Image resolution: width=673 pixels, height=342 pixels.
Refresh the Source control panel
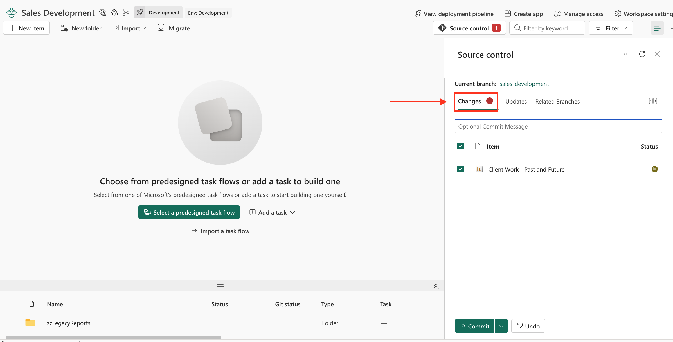point(642,54)
